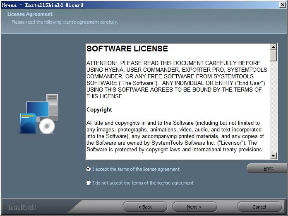Viewport: 288px width, 216px height.
Task: Print the license agreement
Action: coord(267,168)
